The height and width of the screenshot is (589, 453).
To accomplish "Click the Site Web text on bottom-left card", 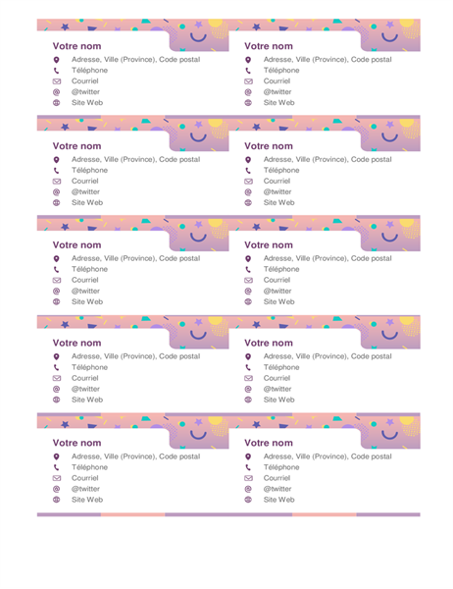I will [x=87, y=500].
